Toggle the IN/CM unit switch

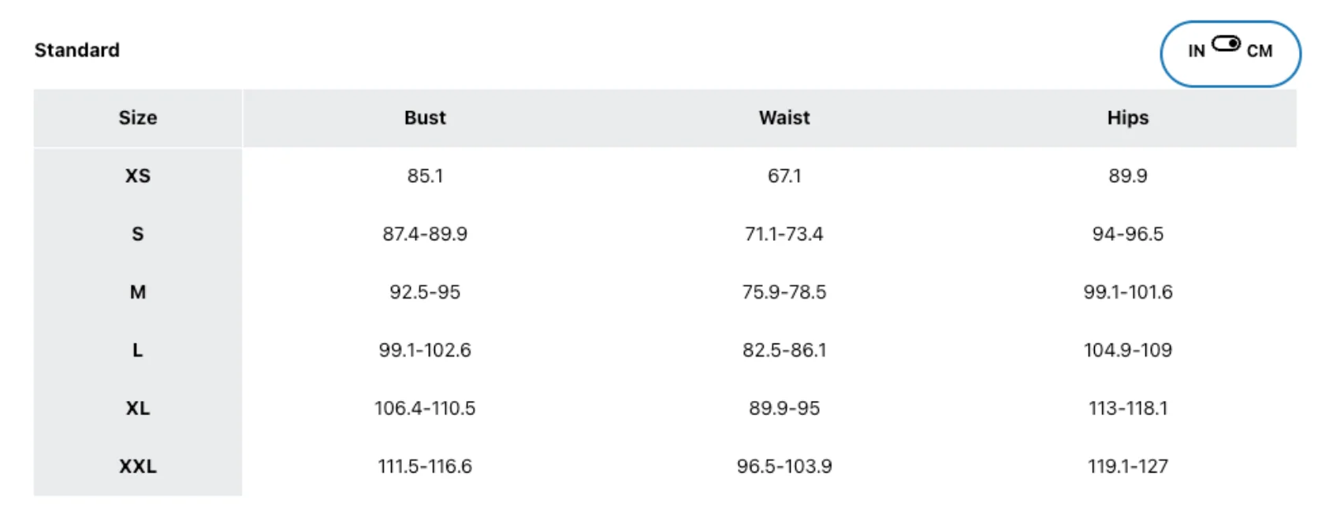coord(1226,43)
